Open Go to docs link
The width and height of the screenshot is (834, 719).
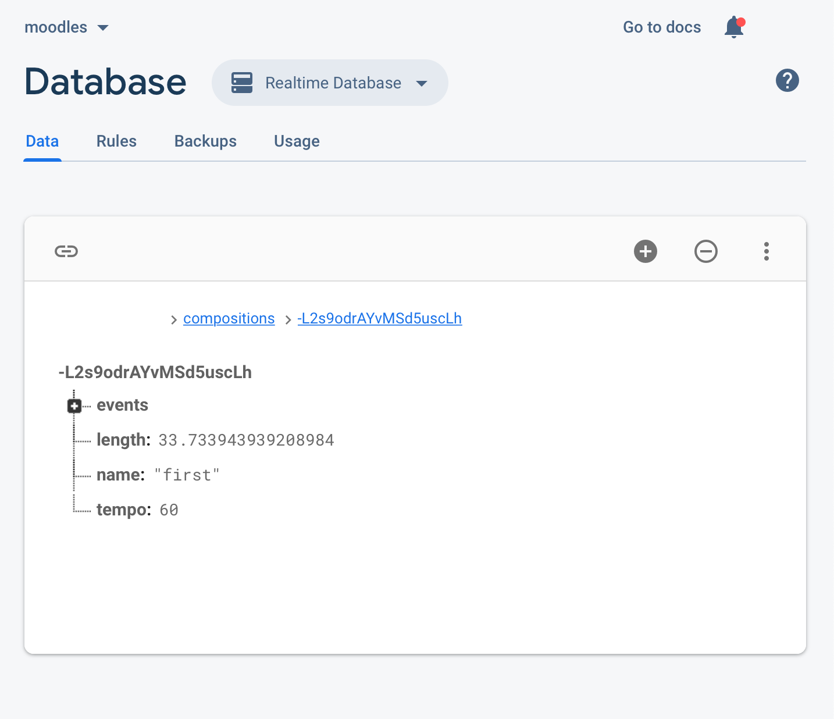tap(662, 27)
